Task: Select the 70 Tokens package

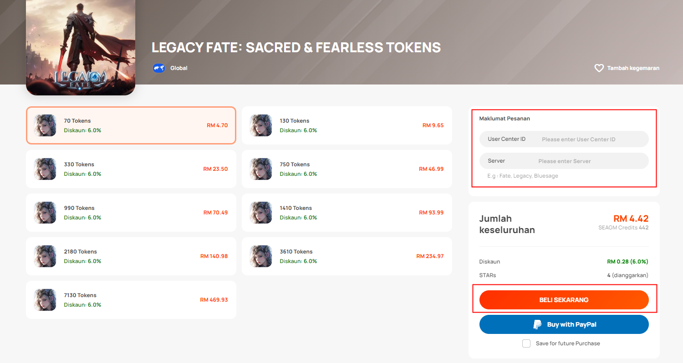Action: (x=131, y=125)
